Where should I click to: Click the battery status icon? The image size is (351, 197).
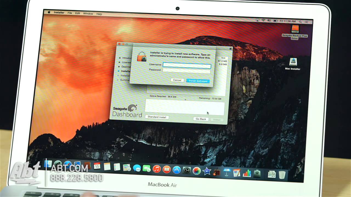point(275,21)
